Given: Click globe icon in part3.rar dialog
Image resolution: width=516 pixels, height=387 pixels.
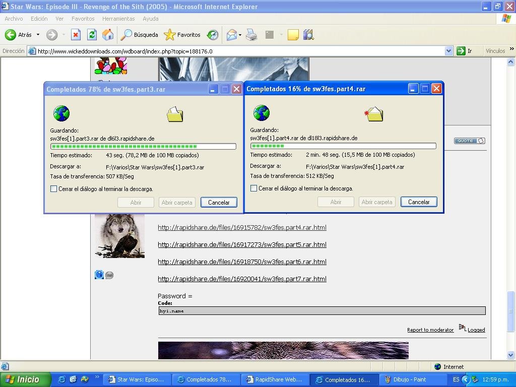Looking at the screenshot, I should (61, 113).
